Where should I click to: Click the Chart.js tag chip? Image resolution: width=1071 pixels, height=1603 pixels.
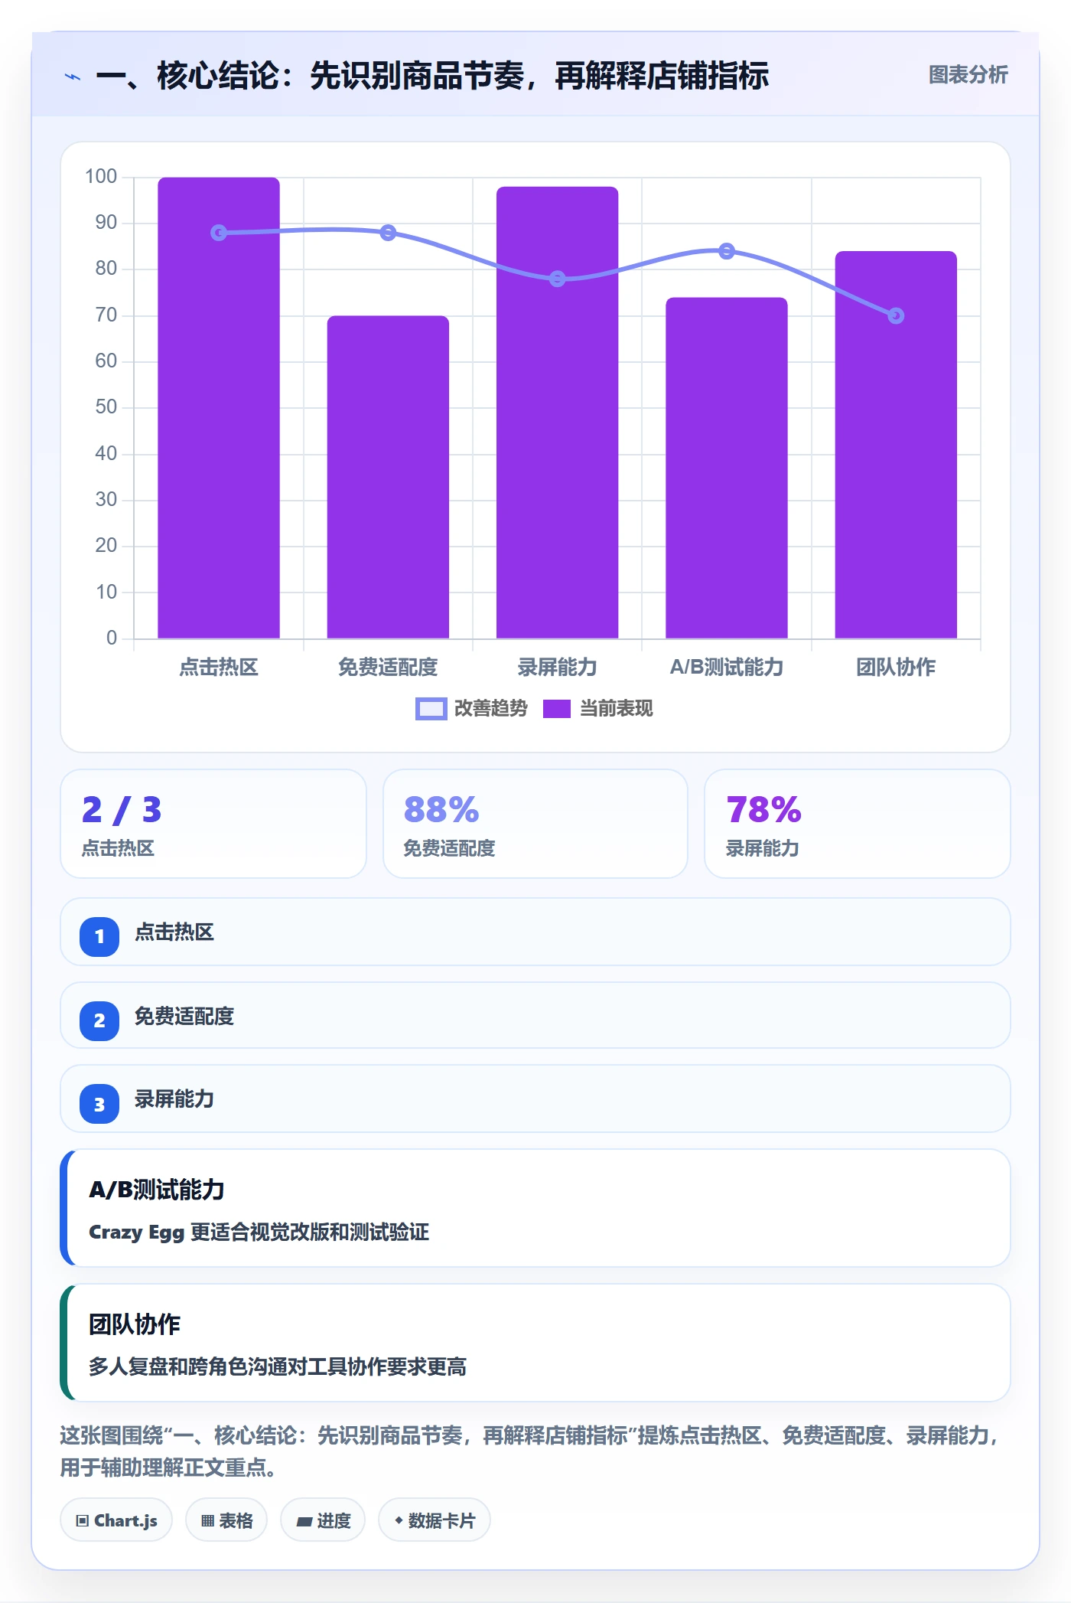(x=116, y=1520)
